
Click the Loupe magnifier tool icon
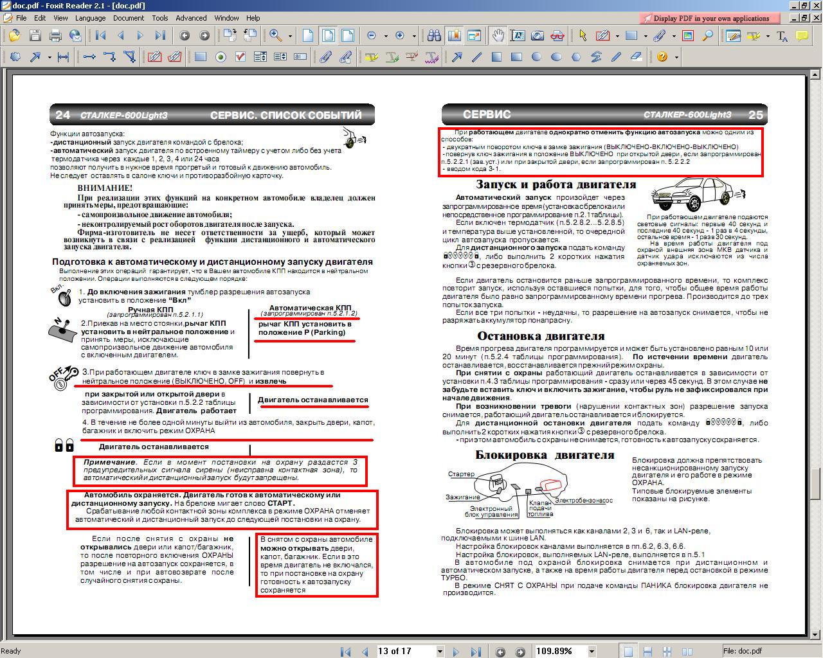pos(708,36)
